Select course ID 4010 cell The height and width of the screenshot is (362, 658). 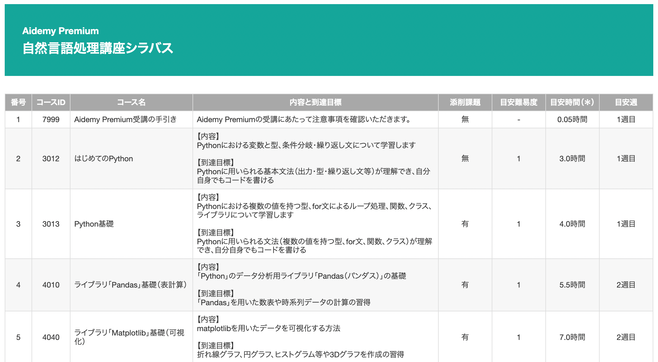pos(51,285)
